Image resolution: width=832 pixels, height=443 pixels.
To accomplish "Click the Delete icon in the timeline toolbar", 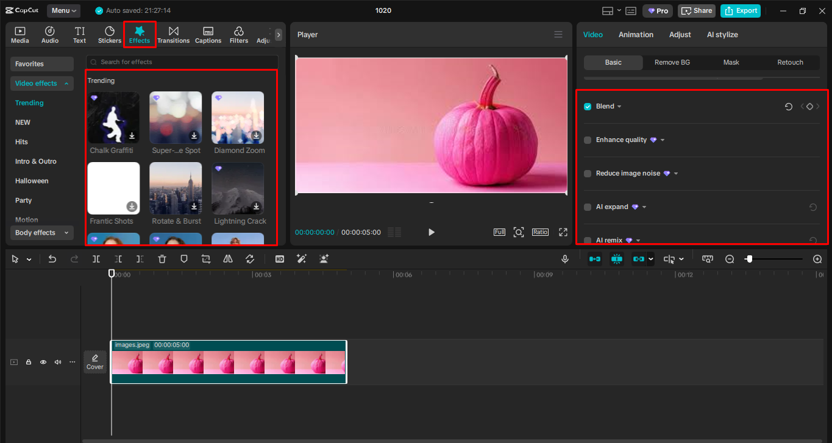I will point(162,258).
